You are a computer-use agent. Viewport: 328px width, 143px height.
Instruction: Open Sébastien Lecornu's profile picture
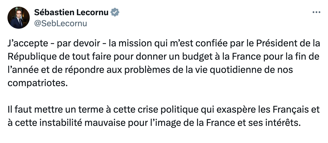coord(18,18)
